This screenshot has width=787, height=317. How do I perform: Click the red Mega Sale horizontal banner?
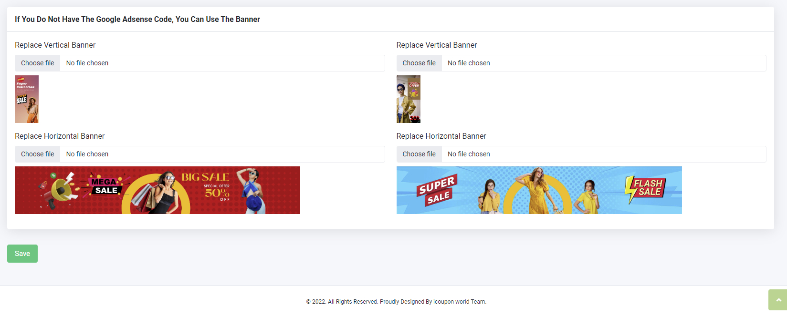157,190
